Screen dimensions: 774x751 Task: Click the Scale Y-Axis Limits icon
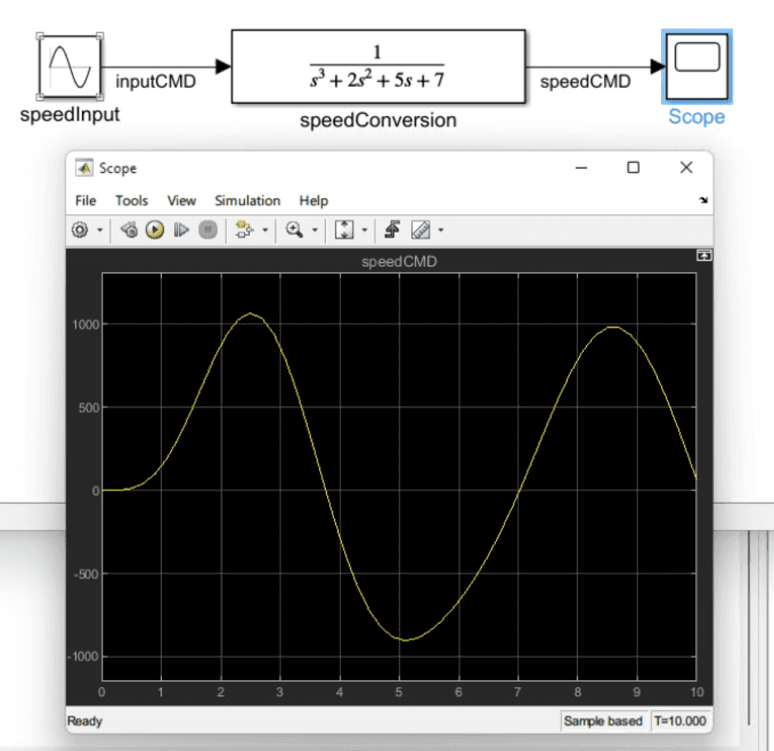point(344,230)
